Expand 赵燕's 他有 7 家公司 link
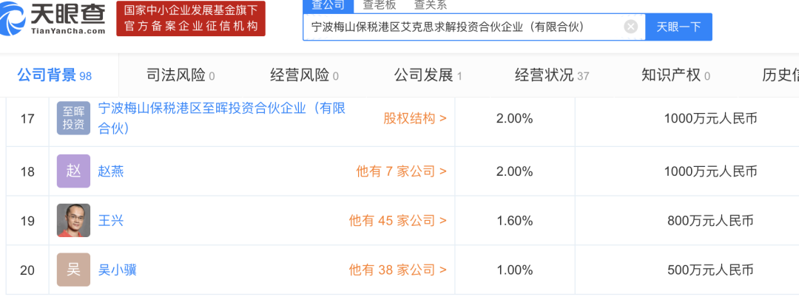Image resolution: width=799 pixels, height=305 pixels. [401, 171]
